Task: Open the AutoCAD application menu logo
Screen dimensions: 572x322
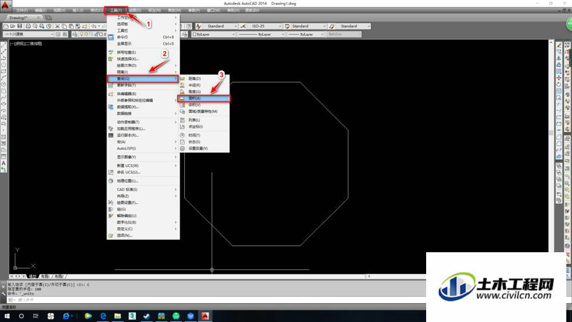Action: click(x=5, y=5)
